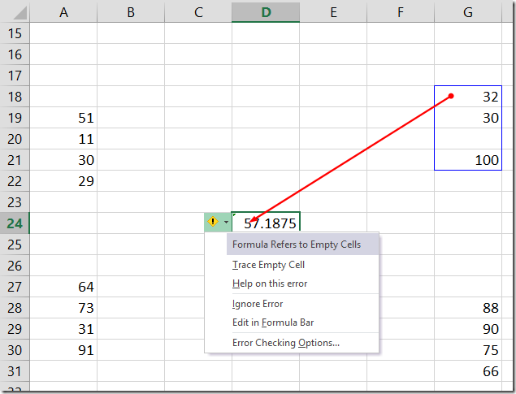Click cell G29 showing 90
This screenshot has height=394, width=516.
(x=468, y=329)
